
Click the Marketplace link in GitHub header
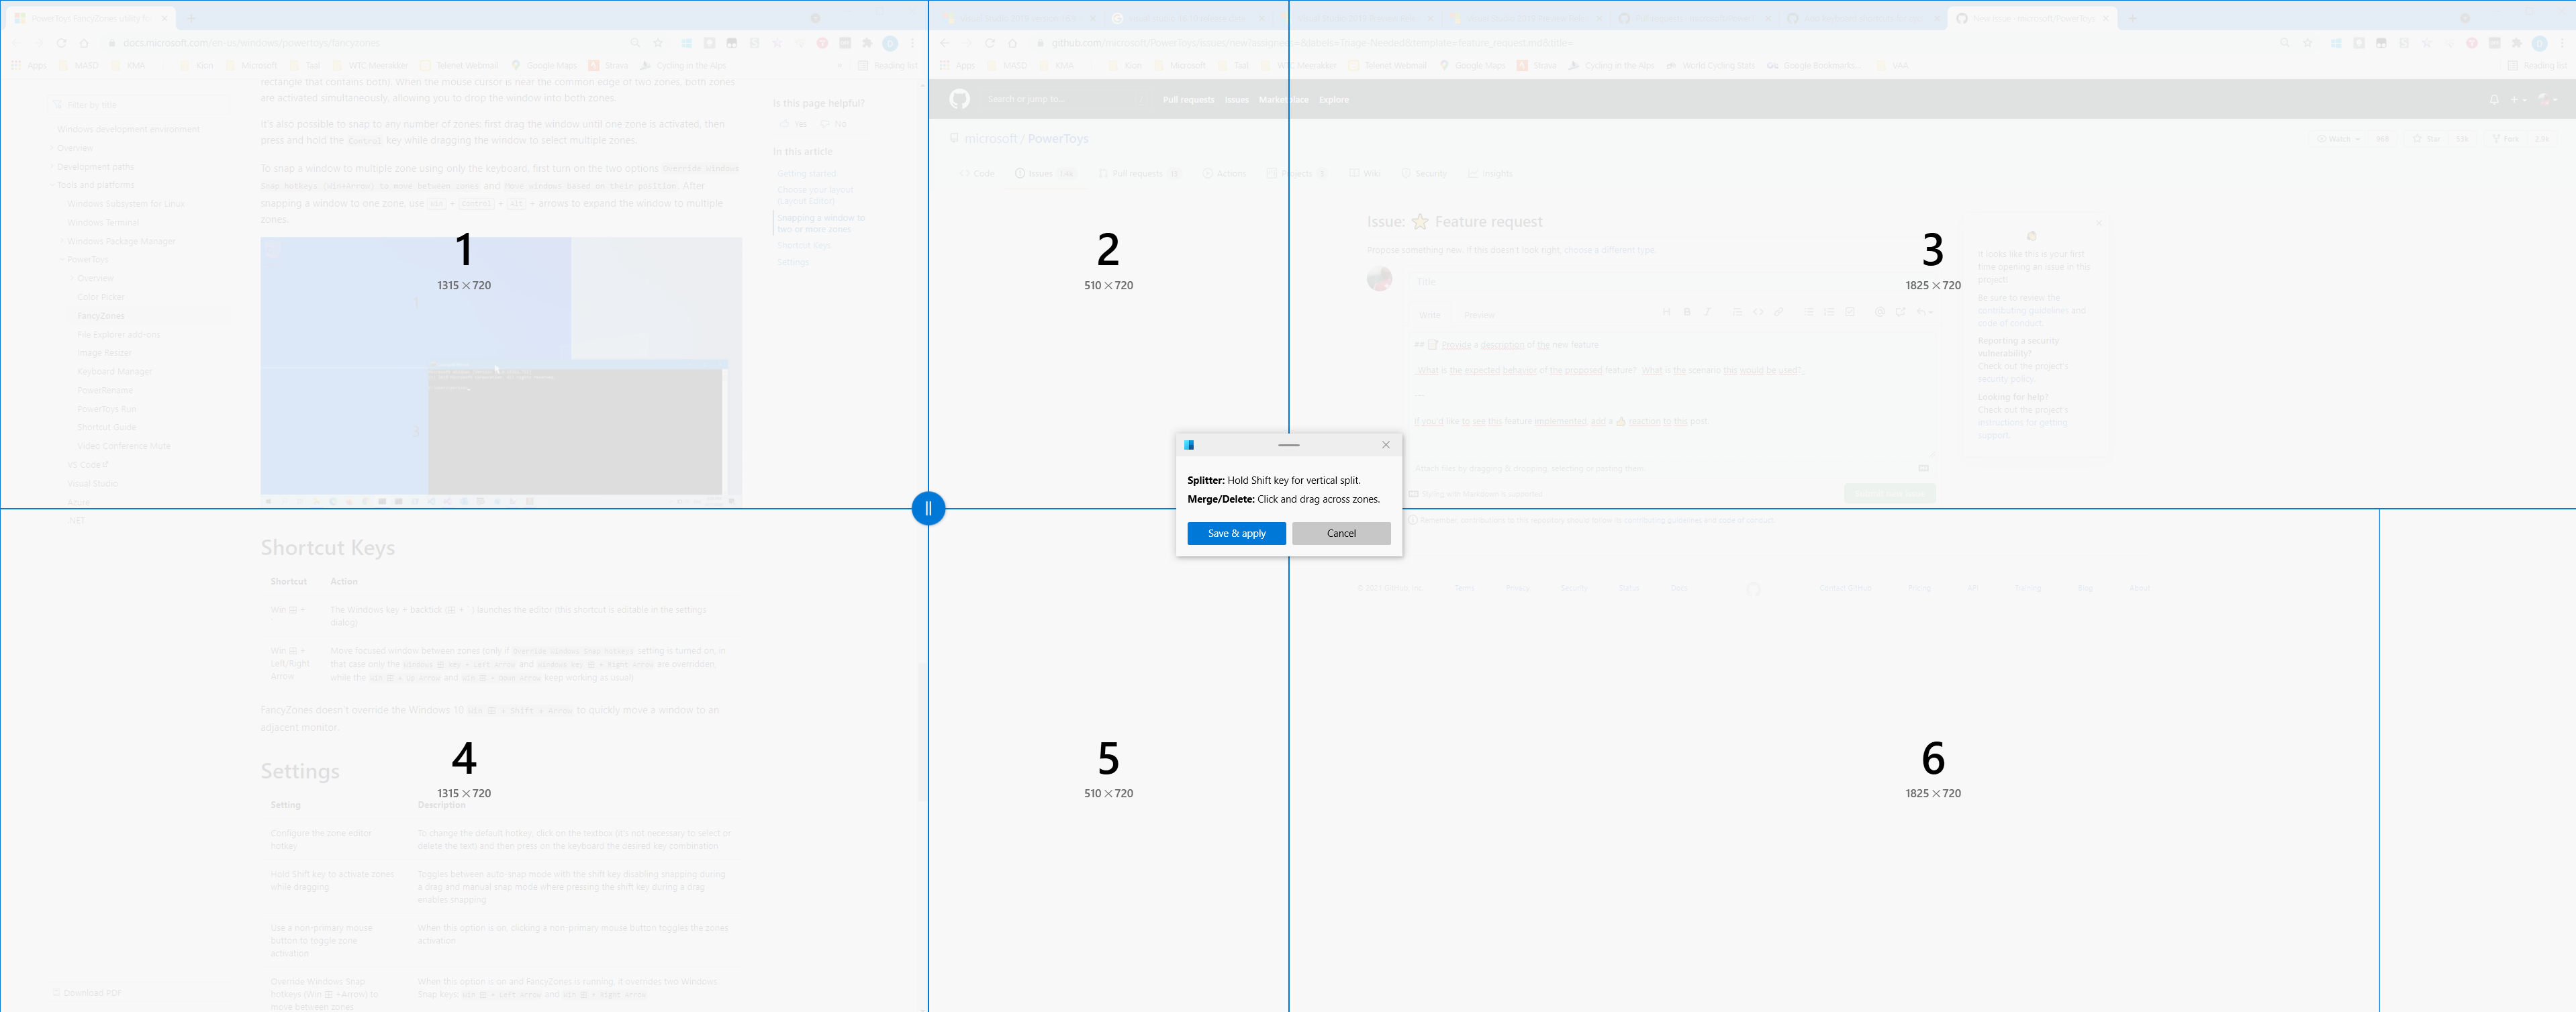(1283, 99)
